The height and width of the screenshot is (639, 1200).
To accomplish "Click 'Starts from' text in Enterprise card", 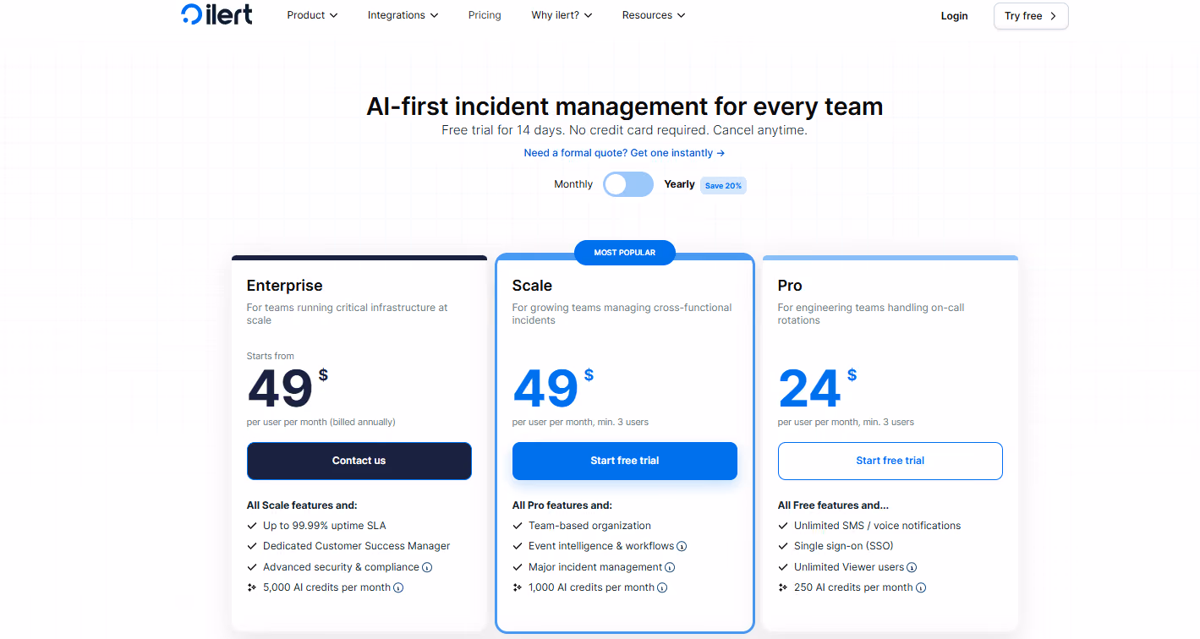I will [x=271, y=356].
